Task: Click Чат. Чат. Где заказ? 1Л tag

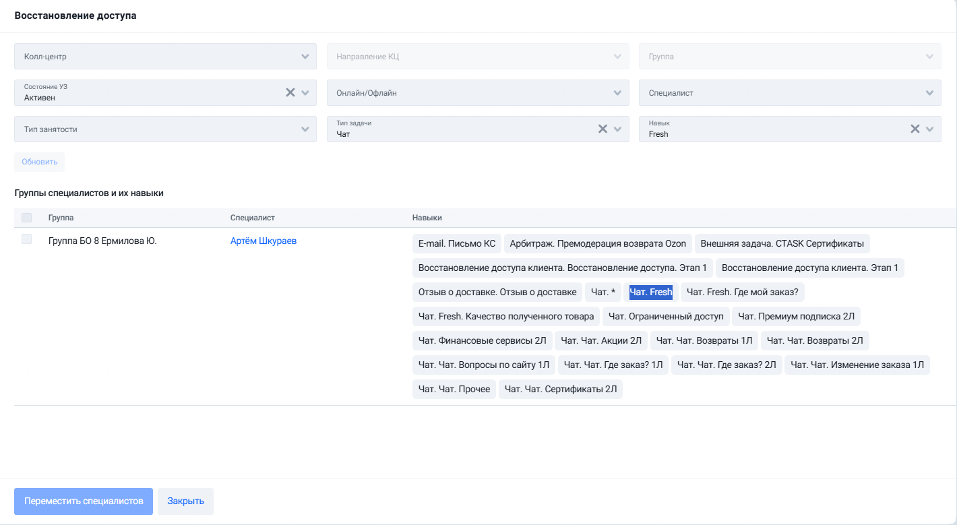Action: 613,365
